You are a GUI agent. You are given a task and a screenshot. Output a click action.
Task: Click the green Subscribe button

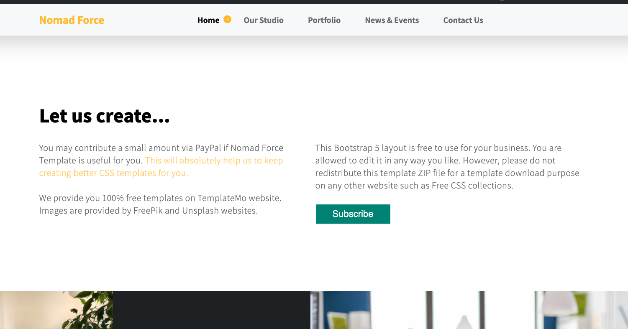tap(353, 214)
